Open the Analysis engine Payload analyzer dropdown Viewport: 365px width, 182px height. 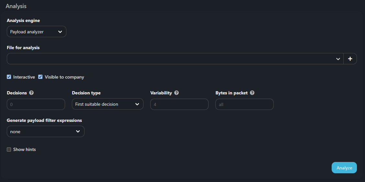point(36,32)
